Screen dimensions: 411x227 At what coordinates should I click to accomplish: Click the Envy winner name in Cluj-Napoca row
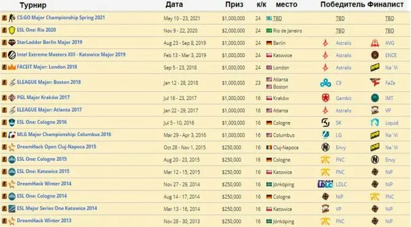tap(340, 148)
